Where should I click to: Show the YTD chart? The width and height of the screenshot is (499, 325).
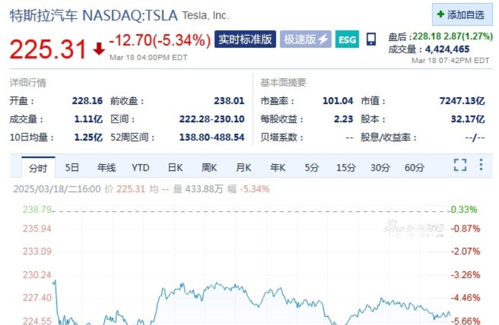(x=140, y=167)
